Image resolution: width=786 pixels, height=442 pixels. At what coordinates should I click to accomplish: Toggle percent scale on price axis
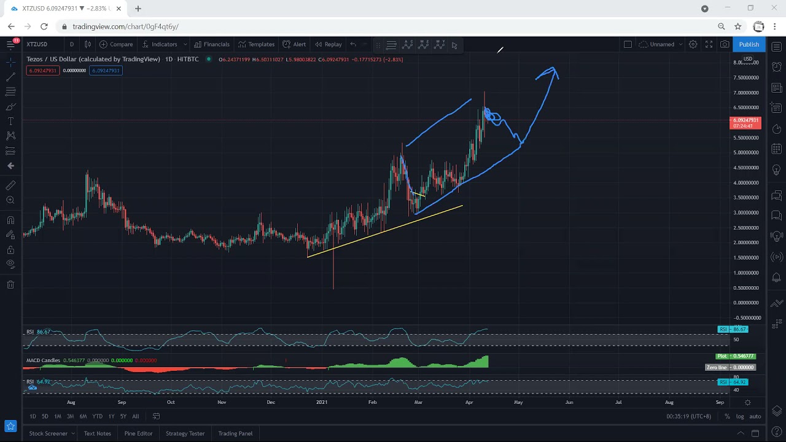[727, 416]
